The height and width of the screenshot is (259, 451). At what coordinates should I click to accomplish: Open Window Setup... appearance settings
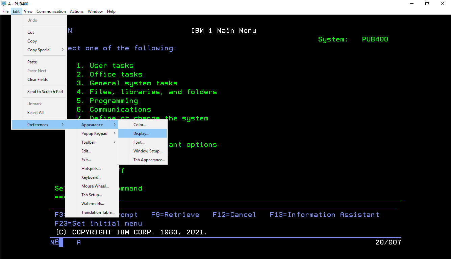142,151
